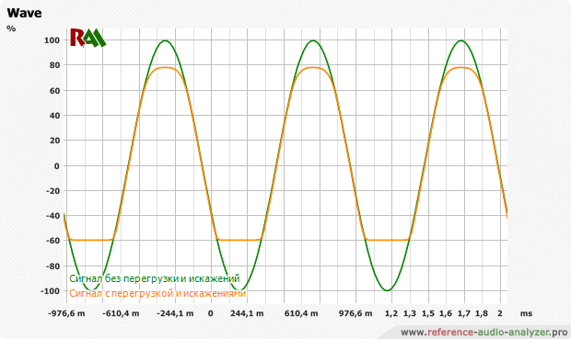Viewport: 571px width, 339px height.
Task: Click the '1,8' time axis label
Action: [x=482, y=313]
